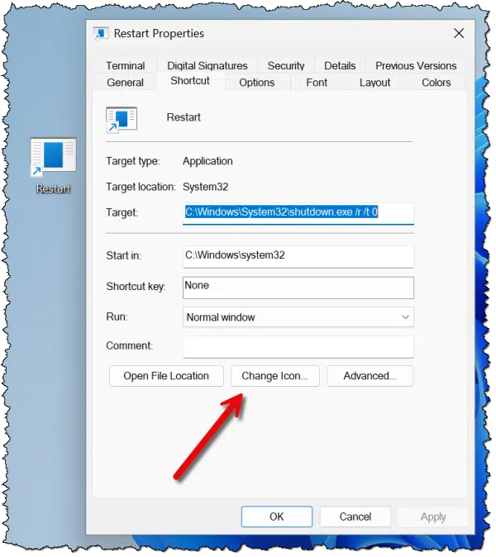The width and height of the screenshot is (496, 557).
Task: Click the 'Comment:' label
Action: [x=129, y=345]
